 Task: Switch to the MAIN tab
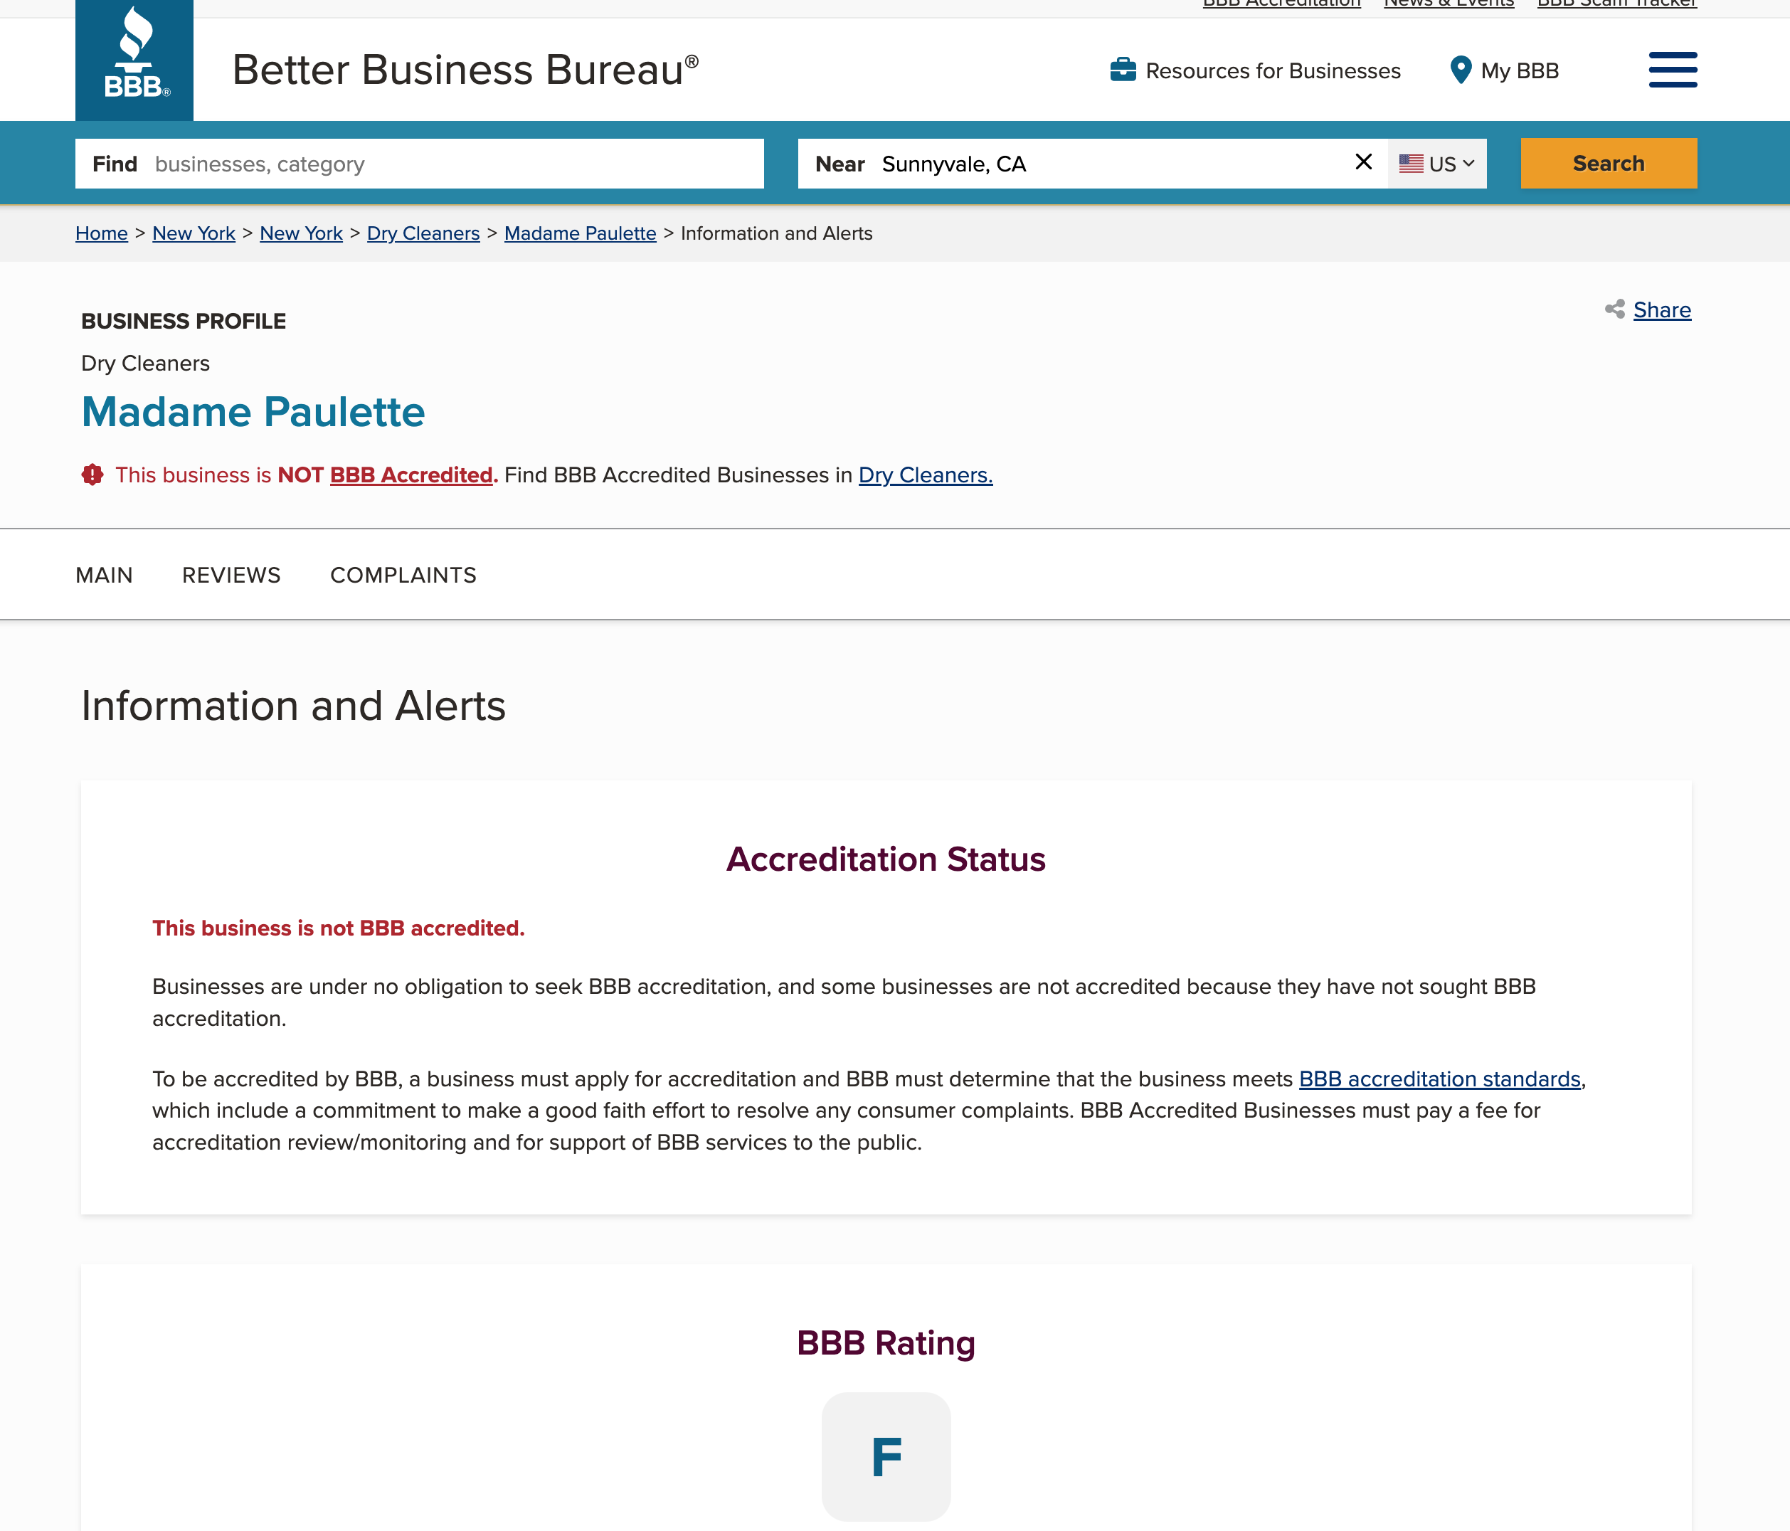click(105, 576)
